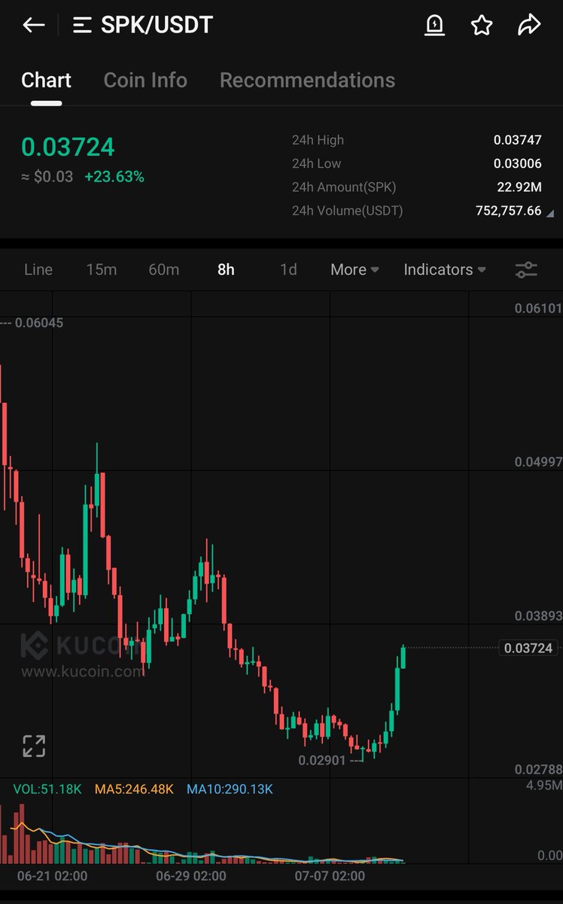563x904 pixels.
Task: Switch to the Chart tab
Action: (47, 80)
